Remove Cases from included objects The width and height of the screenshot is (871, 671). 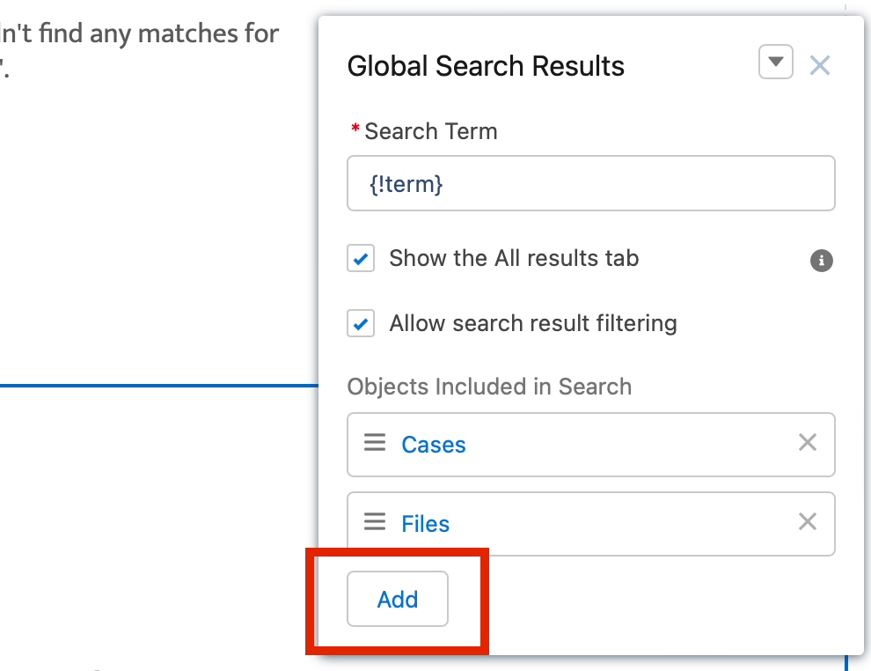tap(807, 443)
